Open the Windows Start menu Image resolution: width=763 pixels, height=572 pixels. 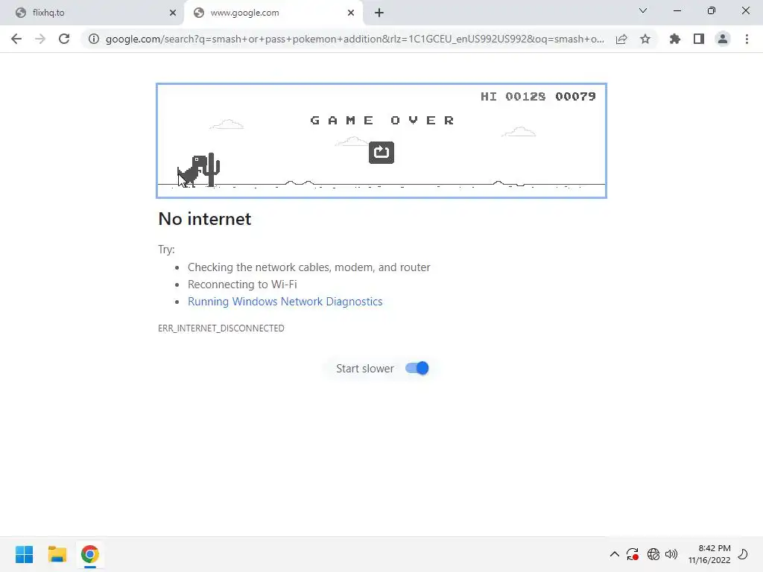click(25, 554)
